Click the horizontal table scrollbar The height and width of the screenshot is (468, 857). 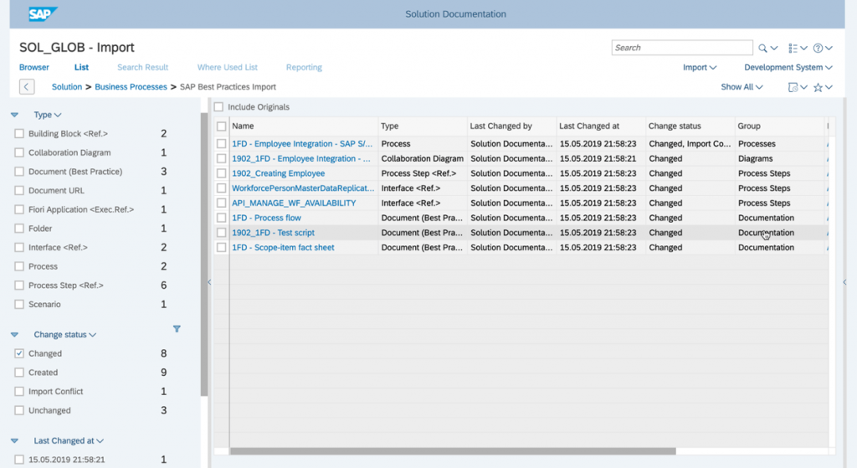tap(453, 451)
